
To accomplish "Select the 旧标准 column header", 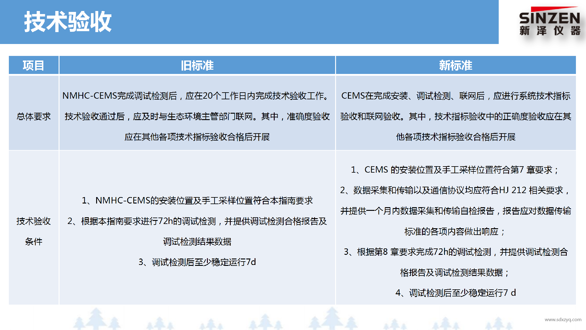I will [x=198, y=65].
